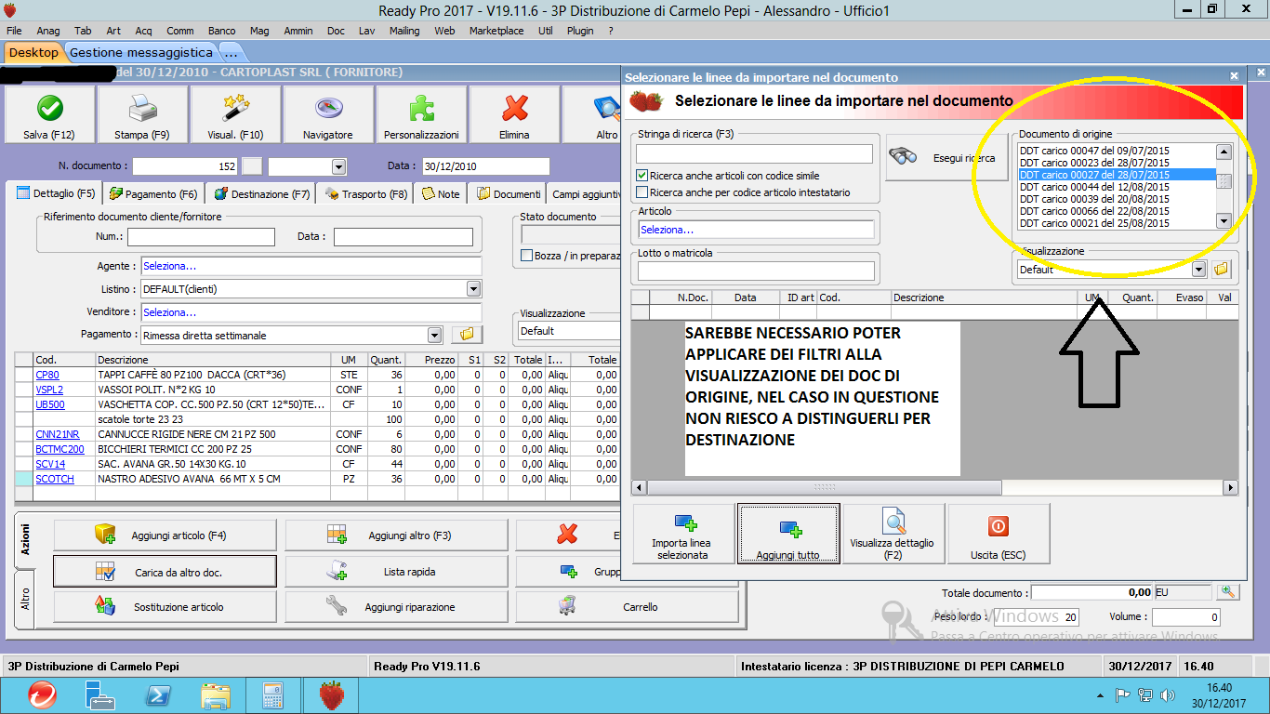The image size is (1270, 714).
Task: Open Personalizzazioni puzzle piece button
Action: (421, 114)
